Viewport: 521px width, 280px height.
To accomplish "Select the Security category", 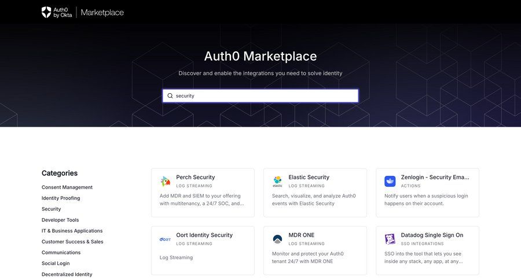I will pyautogui.click(x=51, y=209).
